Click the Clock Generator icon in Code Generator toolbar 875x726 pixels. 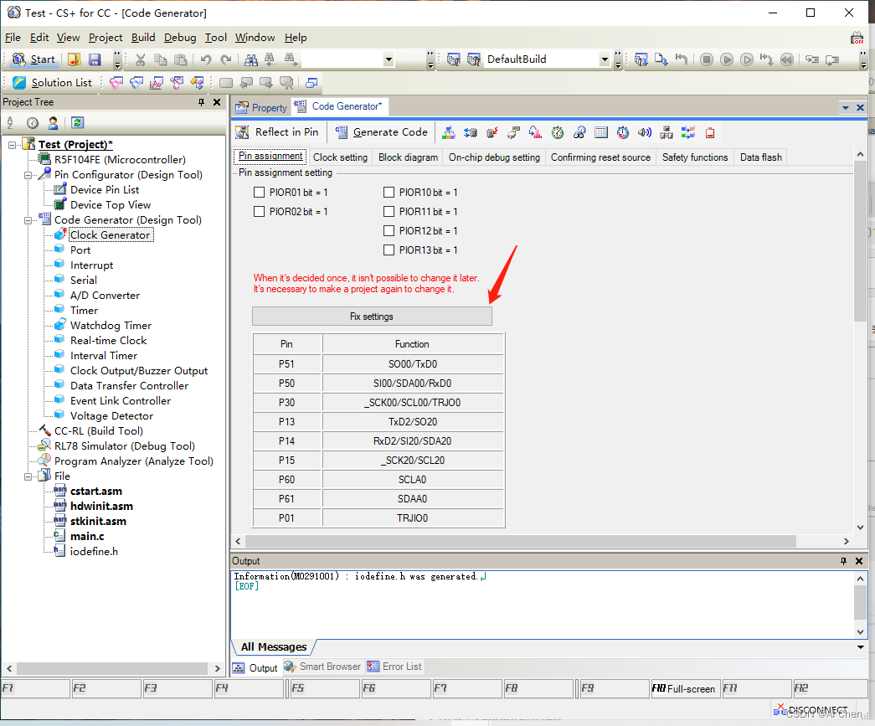pos(448,132)
